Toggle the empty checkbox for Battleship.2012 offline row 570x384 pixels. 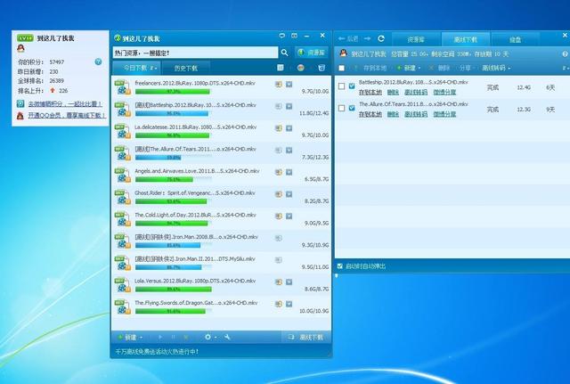click(x=341, y=86)
